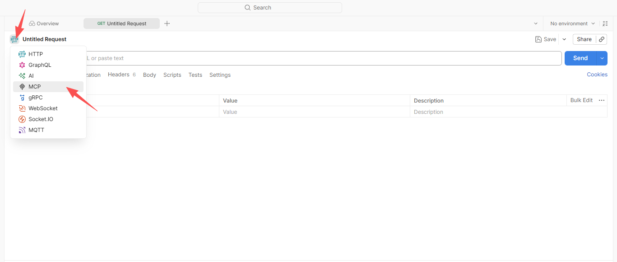Select the MCP icon in the list

point(22,87)
